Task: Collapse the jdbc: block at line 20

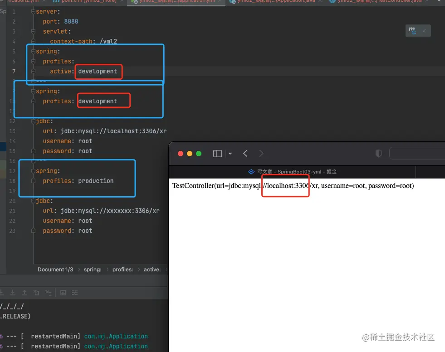Action: [33, 201]
